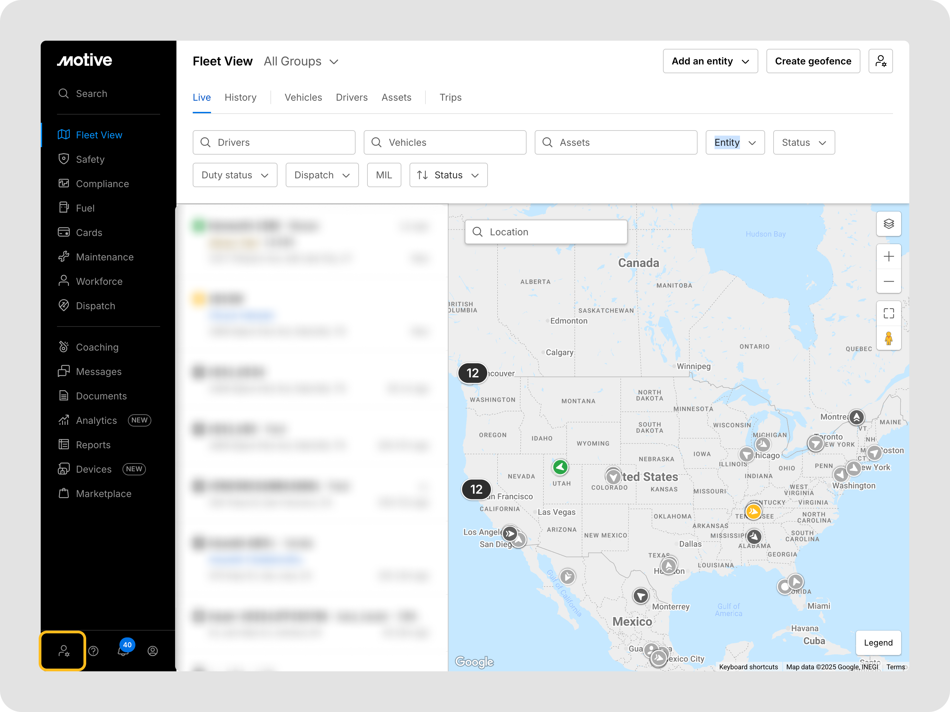Click the Location search field on map
The image size is (950, 712).
pos(546,232)
